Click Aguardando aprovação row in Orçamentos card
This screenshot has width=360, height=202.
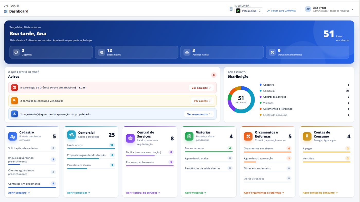268,159
